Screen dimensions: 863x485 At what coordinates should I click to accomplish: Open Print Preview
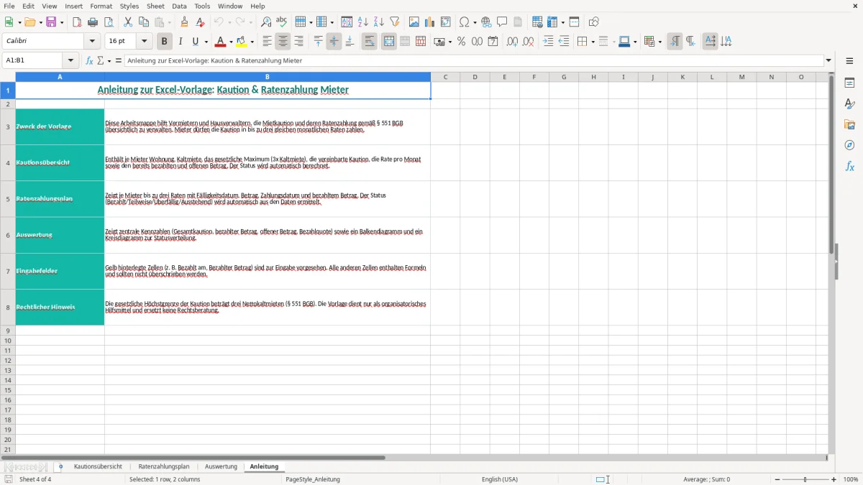pyautogui.click(x=109, y=22)
